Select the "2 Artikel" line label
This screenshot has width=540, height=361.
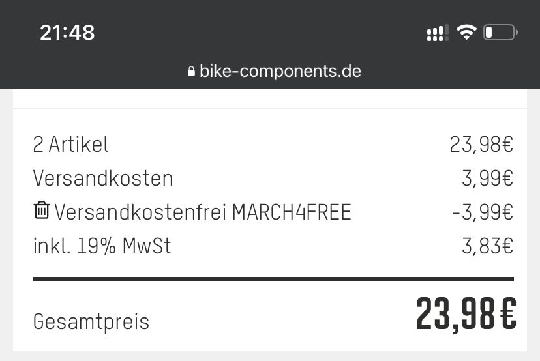click(70, 144)
